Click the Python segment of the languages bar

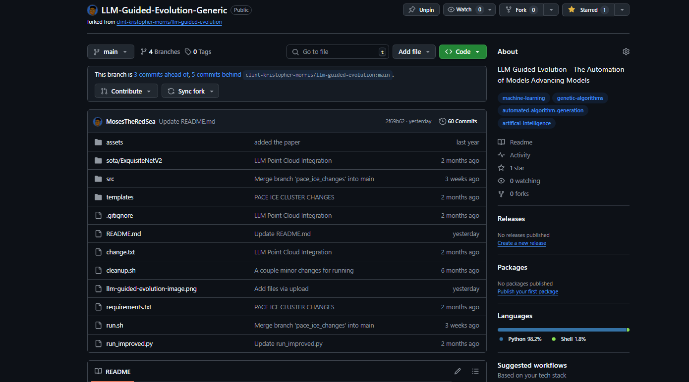[x=562, y=330]
